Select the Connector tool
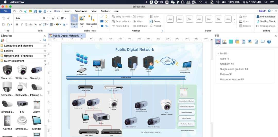278x137 pixels. pyautogui.click(x=91, y=21)
